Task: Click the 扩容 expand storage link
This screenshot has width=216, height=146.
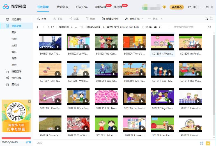Action: (x=29, y=142)
